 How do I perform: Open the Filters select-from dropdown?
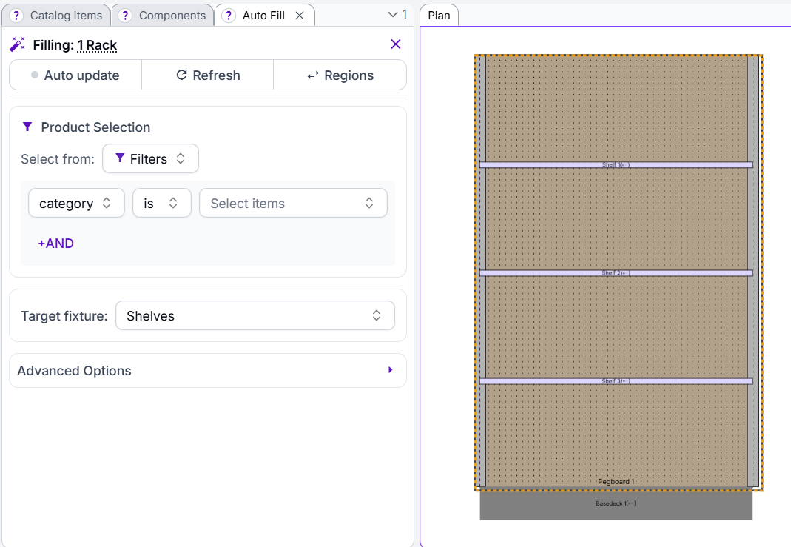tap(150, 159)
